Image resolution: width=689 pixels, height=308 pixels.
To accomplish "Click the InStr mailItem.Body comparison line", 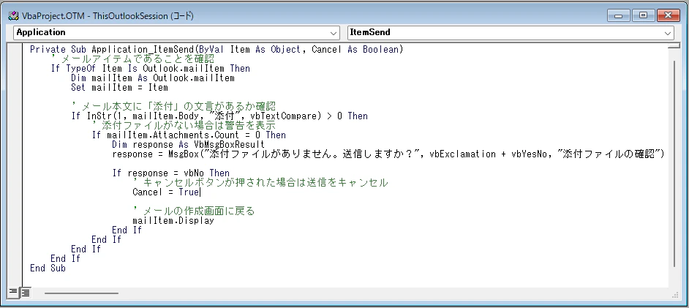I will 219,116.
